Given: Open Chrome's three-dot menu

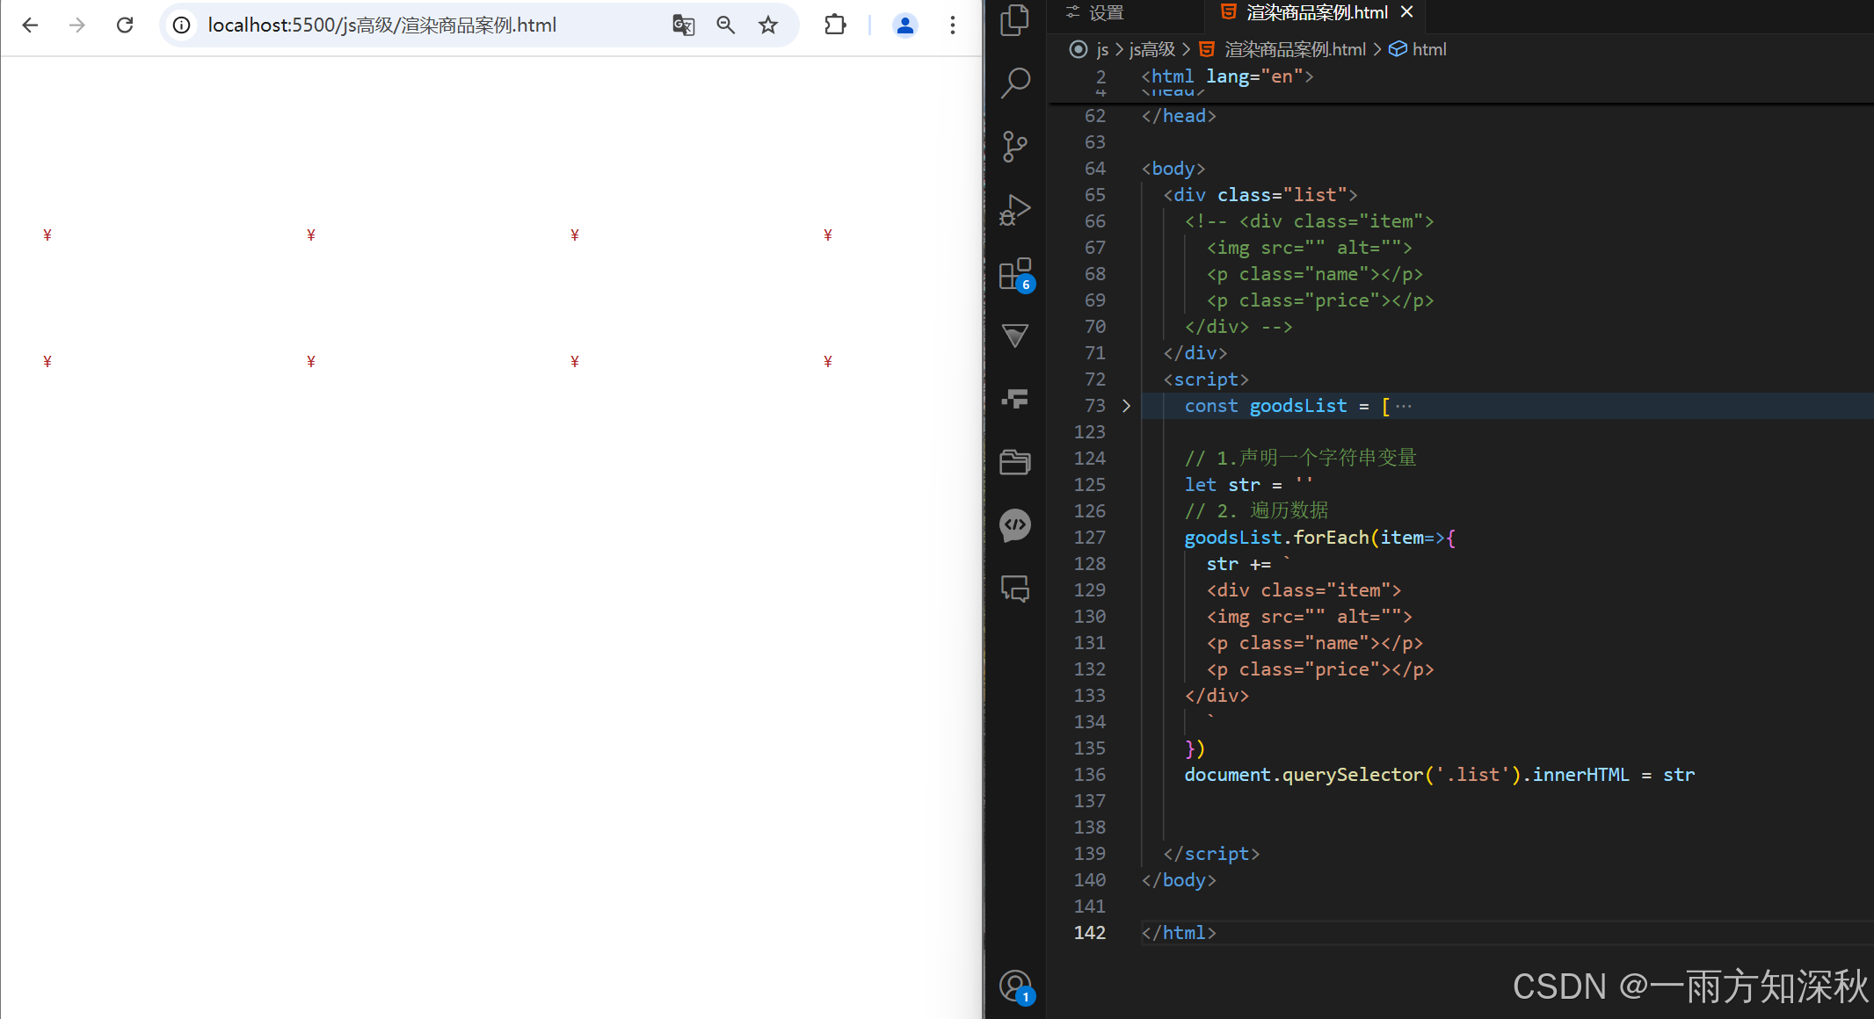Looking at the screenshot, I should (952, 25).
